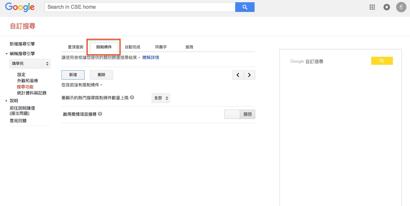This screenshot has width=410, height=206.
Task: Focus the Search in CSE home field
Action: 140,7
